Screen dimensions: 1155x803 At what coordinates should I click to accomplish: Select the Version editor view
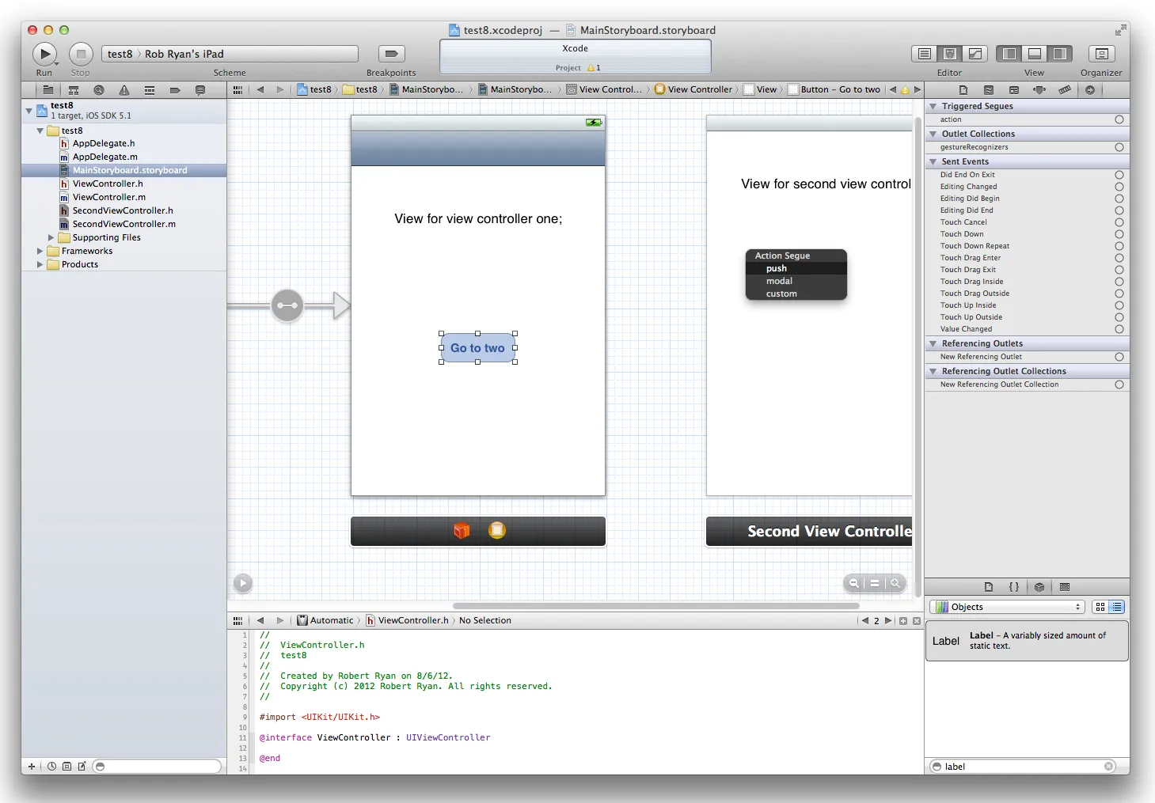pos(975,54)
